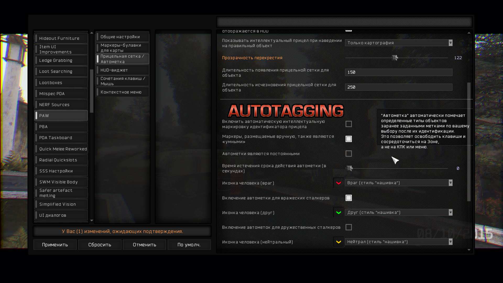
Task: Click the AUTOTAGGING header banner
Action: point(286,111)
